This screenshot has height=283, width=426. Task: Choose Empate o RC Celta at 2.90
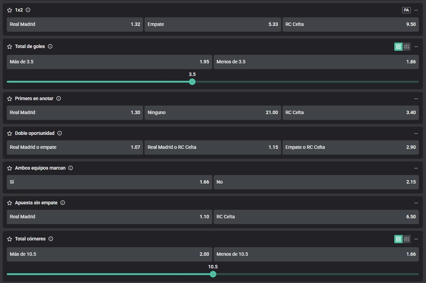(x=350, y=147)
